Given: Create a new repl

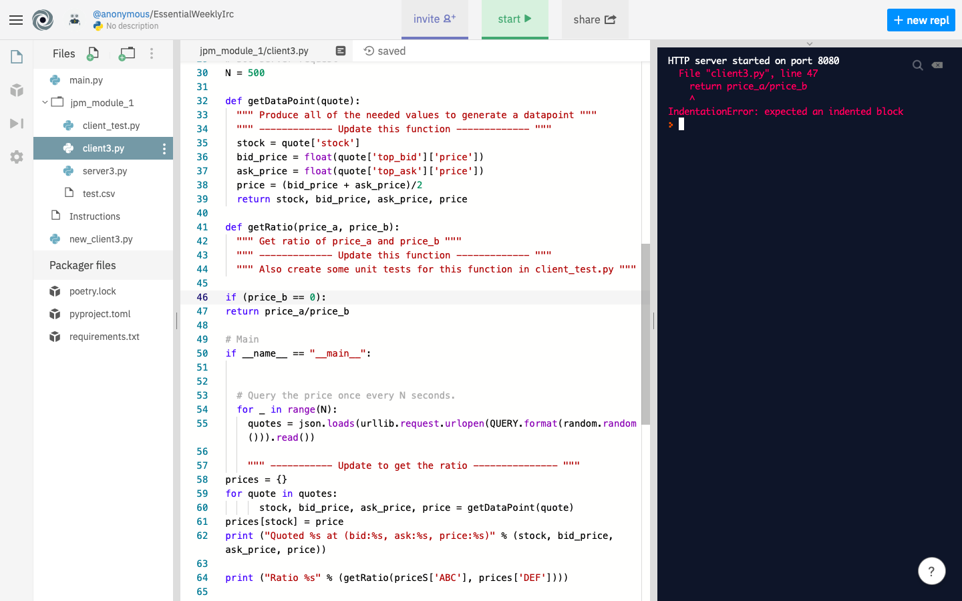Looking at the screenshot, I should [x=921, y=20].
